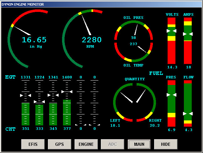Open the EFIS page button
203x153 pixels.
click(33, 144)
